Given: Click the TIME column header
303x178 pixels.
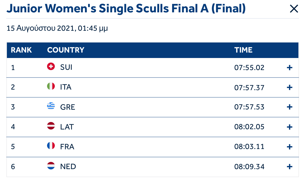Looking at the screenshot, I should 243,50.
